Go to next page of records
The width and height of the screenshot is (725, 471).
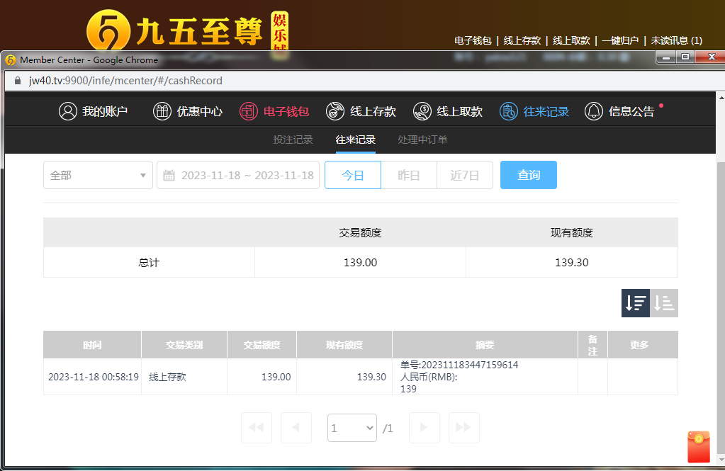click(x=424, y=428)
